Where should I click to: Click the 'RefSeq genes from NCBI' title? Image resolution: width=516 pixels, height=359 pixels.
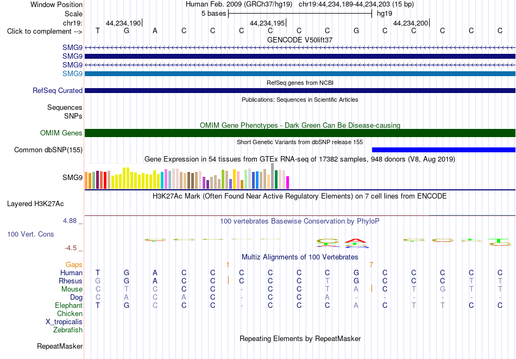(300, 83)
